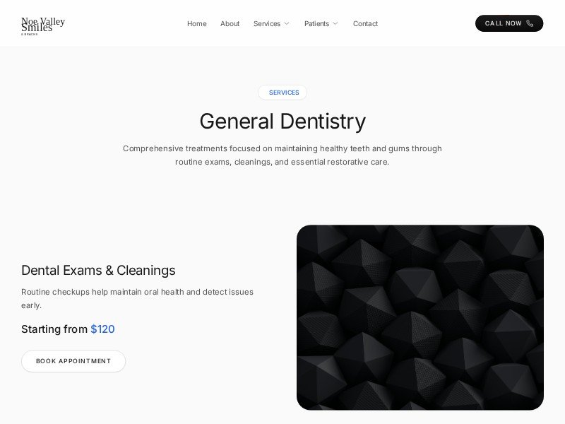Click the General Dentistry heading
This screenshot has width=565, height=424.
point(282,121)
